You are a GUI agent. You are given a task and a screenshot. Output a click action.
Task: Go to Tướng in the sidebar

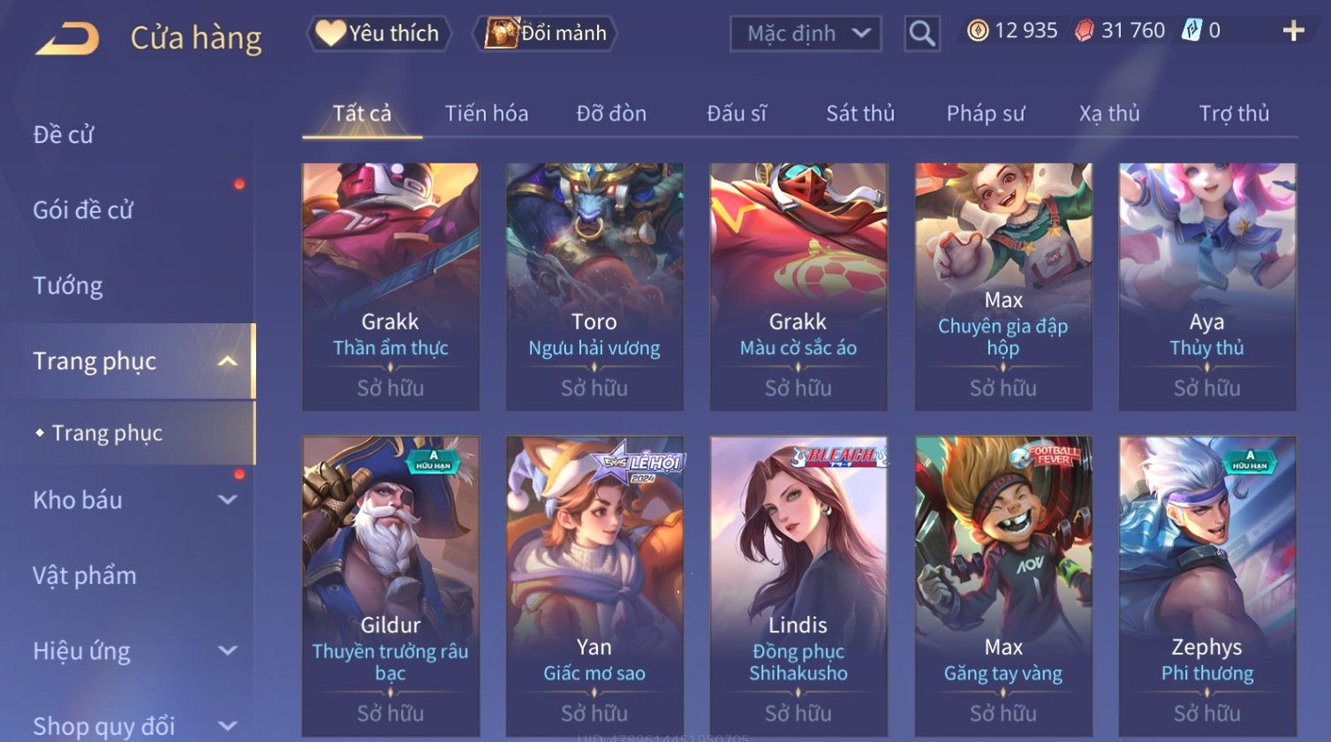pos(68,286)
